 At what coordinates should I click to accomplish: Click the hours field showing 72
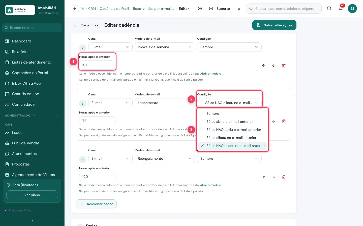[x=97, y=121]
